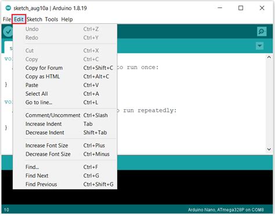This screenshot has width=275, height=216.
Task: Click the greyed Cut entry
Action: click(65, 51)
